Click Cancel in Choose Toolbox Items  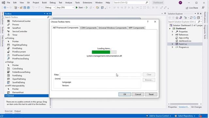(x=138, y=94)
